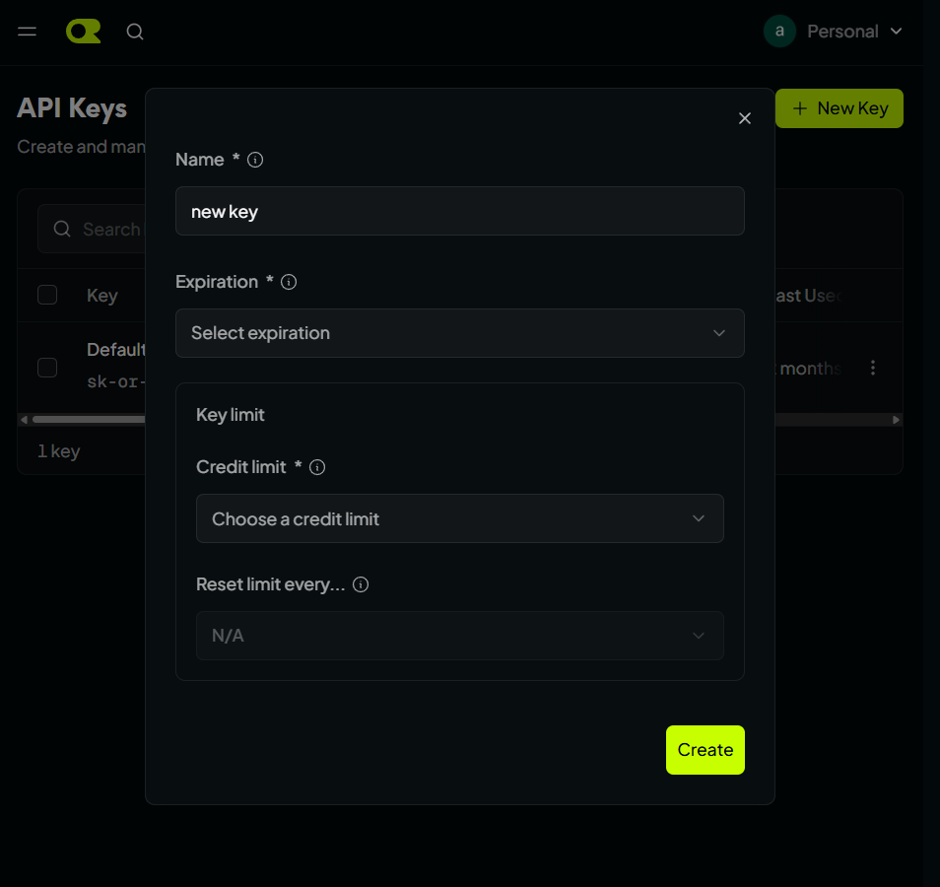The height and width of the screenshot is (887, 940).
Task: Toggle the checkbox for the Default key row
Action: [x=47, y=368]
